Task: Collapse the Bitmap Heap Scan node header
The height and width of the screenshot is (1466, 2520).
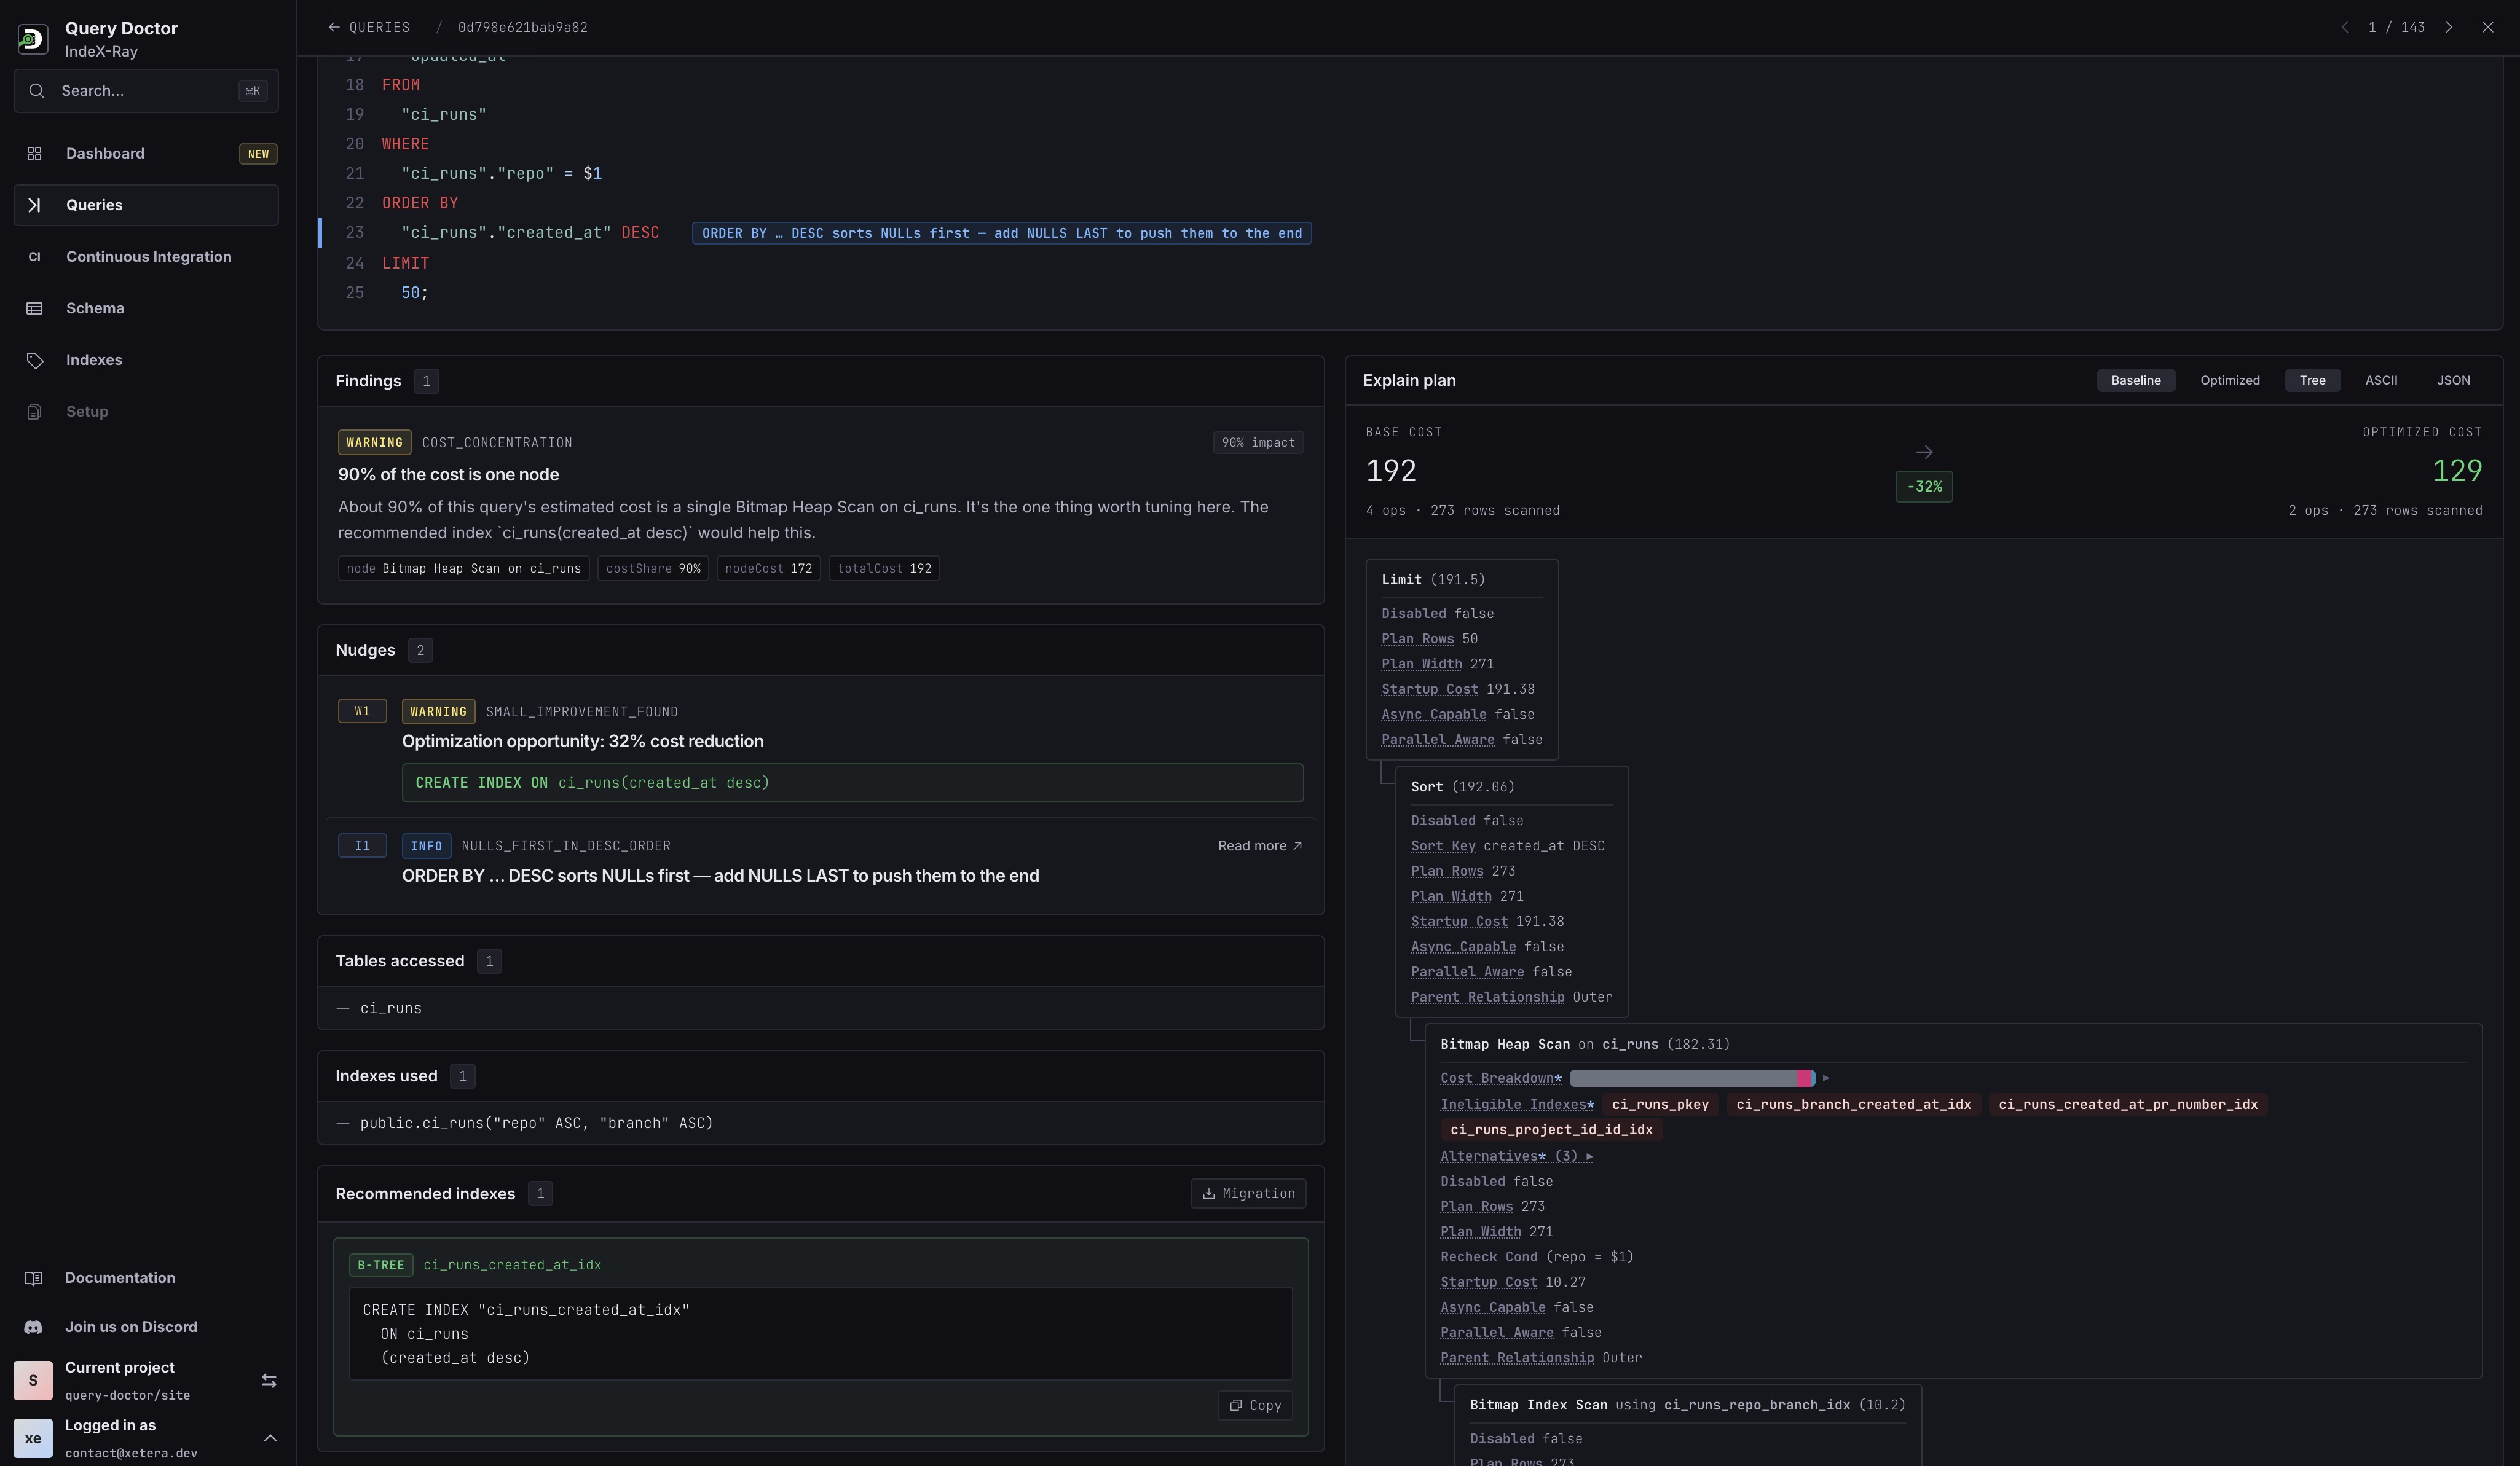Action: (1584, 1045)
